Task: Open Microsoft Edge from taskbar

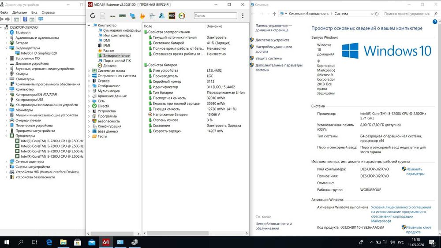Action: pyautogui.click(x=49, y=242)
